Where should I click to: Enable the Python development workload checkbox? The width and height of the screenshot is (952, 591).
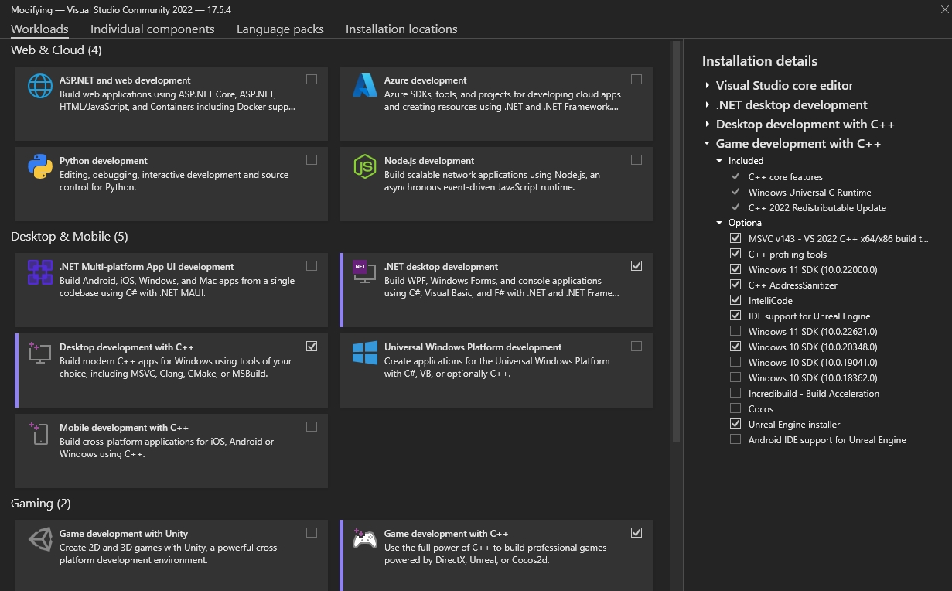[x=312, y=159]
